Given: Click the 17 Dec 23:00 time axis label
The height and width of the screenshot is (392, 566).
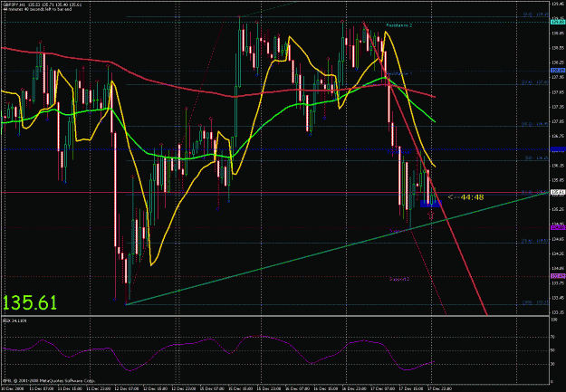Looking at the screenshot, I should click(439, 388).
